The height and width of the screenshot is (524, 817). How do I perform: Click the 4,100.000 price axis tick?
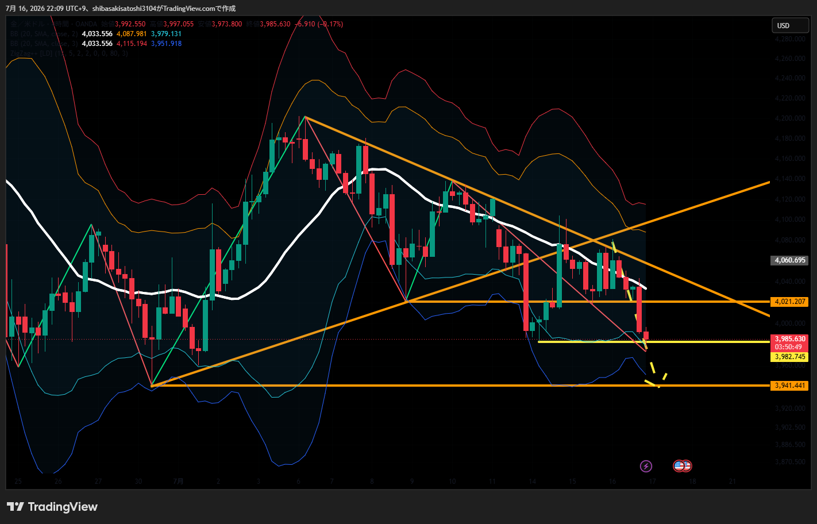coord(790,219)
